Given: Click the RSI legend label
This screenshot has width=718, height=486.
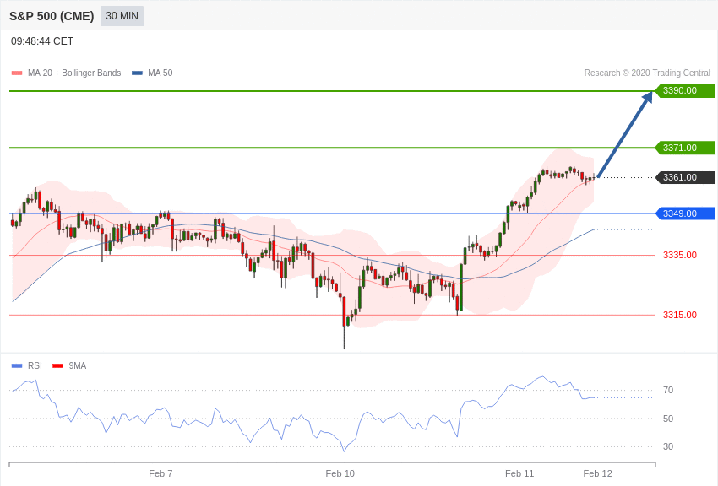Looking at the screenshot, I should (35, 365).
